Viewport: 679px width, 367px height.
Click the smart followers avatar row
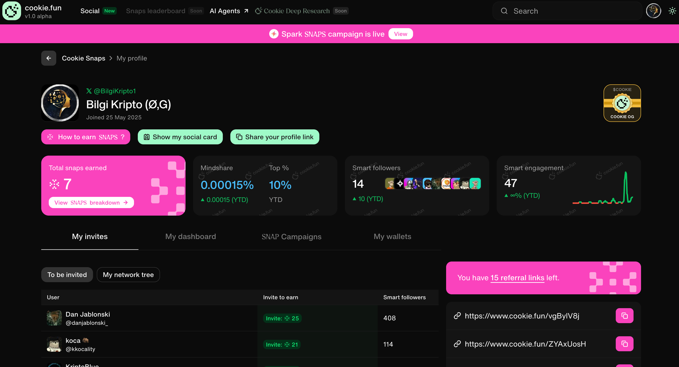[x=433, y=183]
